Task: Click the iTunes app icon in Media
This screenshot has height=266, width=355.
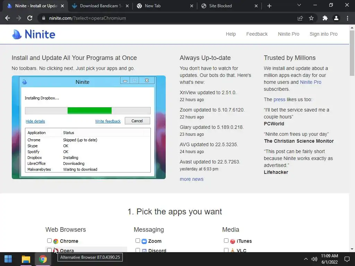Action: (233, 241)
